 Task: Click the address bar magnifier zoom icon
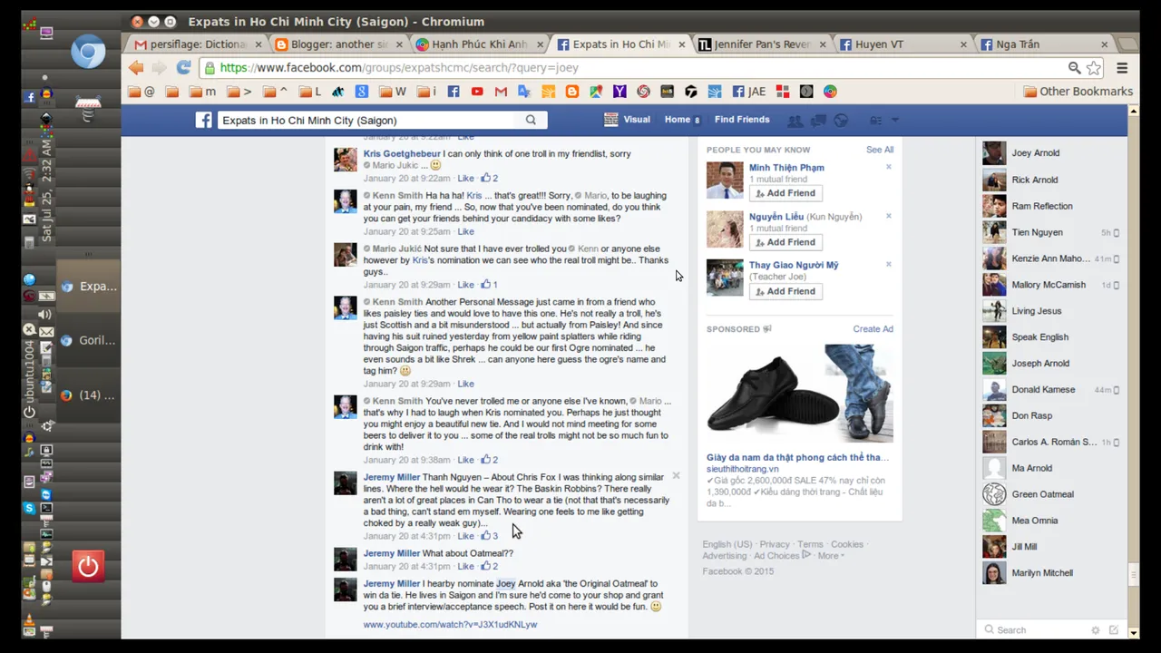pos(1074,68)
